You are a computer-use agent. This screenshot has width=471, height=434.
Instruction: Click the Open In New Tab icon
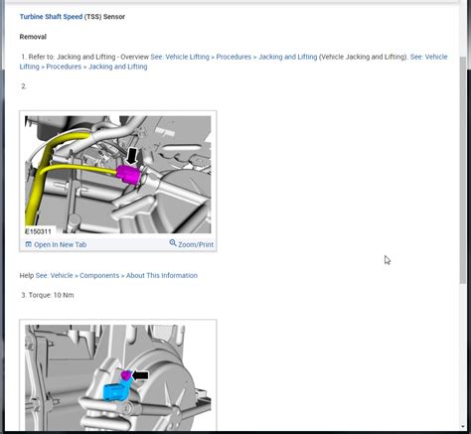[x=29, y=244]
